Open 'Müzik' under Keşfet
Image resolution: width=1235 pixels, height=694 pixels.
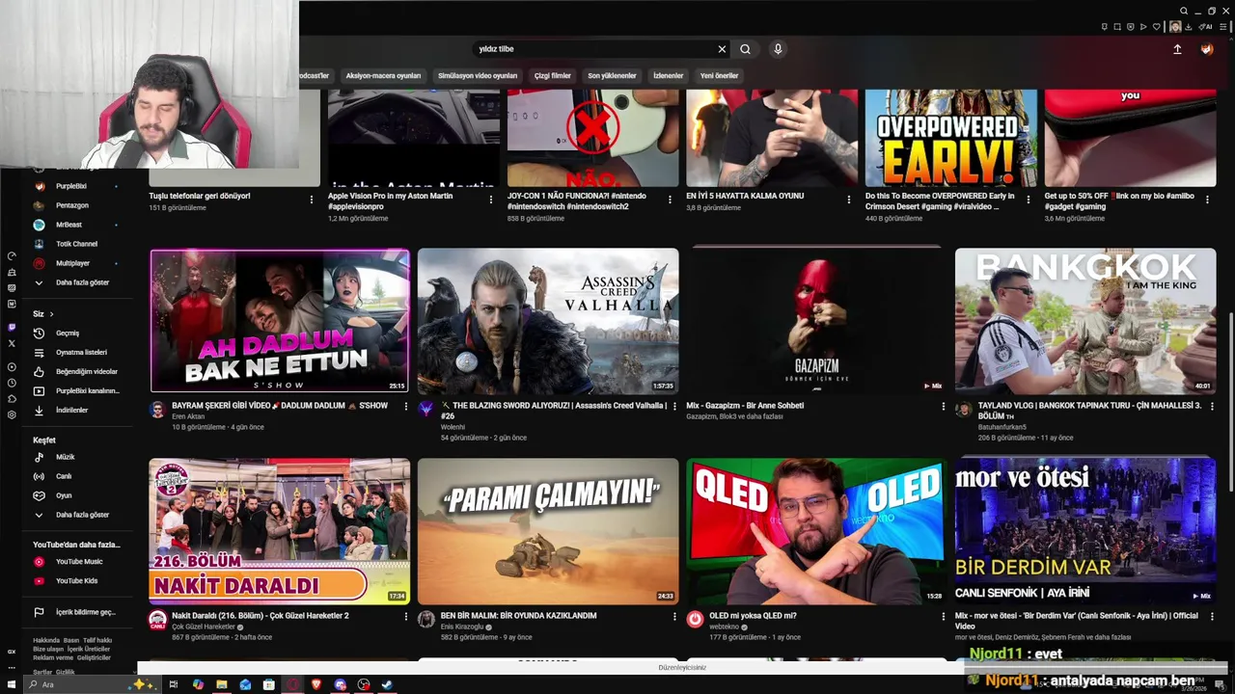click(x=75, y=457)
